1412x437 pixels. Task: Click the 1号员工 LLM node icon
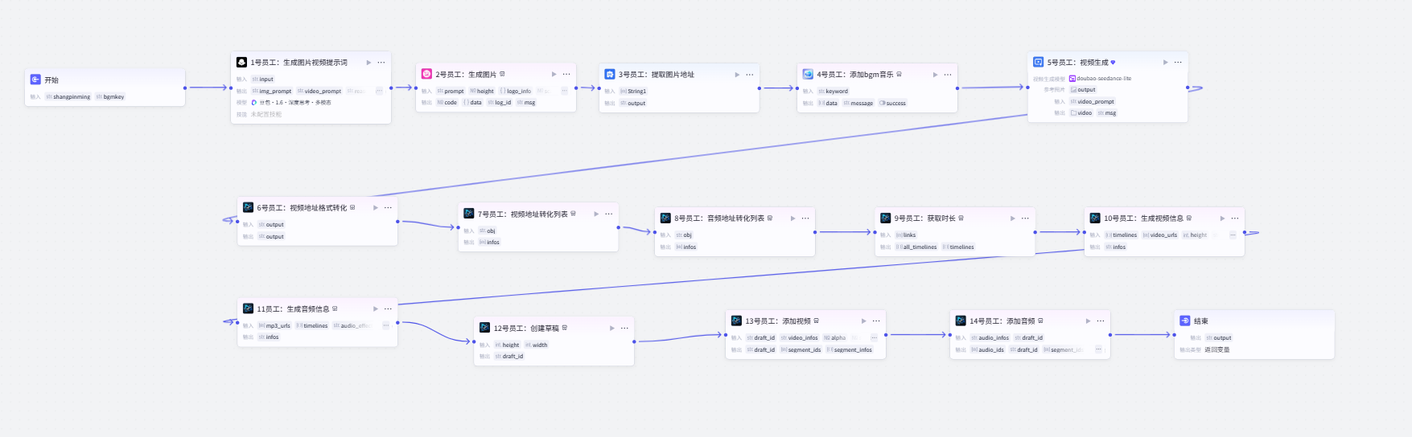241,62
